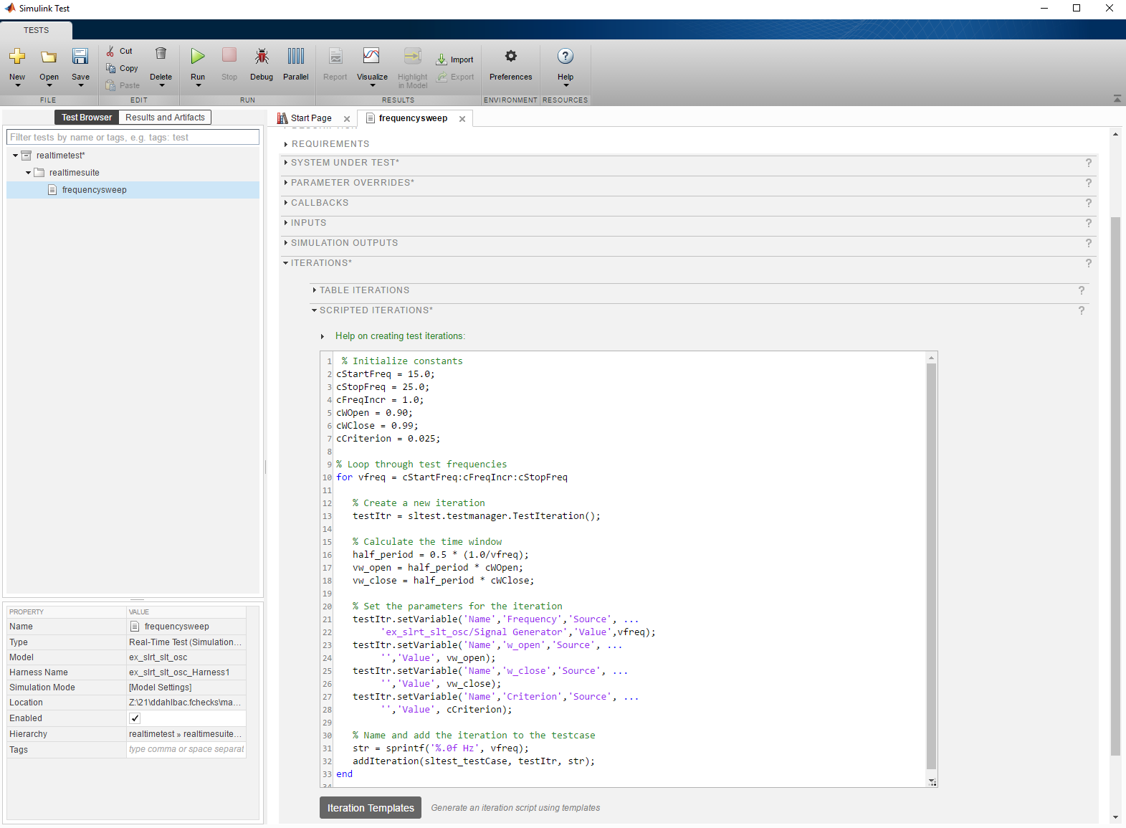Collapse the realtimesuite tree node

click(28, 173)
